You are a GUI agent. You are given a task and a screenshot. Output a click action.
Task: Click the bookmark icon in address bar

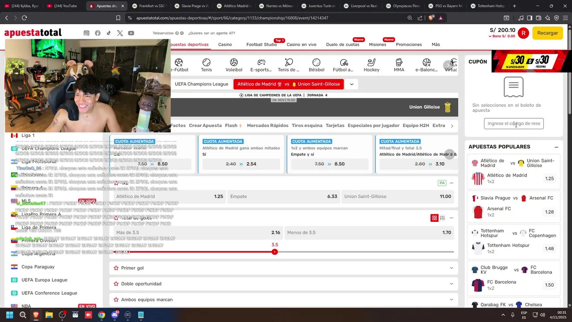click(118, 18)
